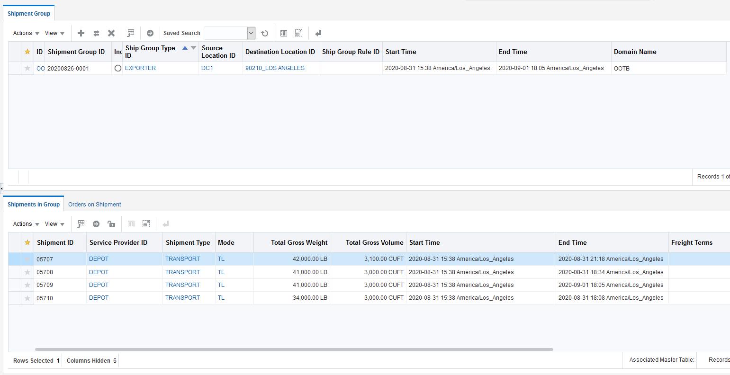Expand the Actions menu in Shipment Group toolbar
Screen dimensions: 730x375
click(x=26, y=33)
